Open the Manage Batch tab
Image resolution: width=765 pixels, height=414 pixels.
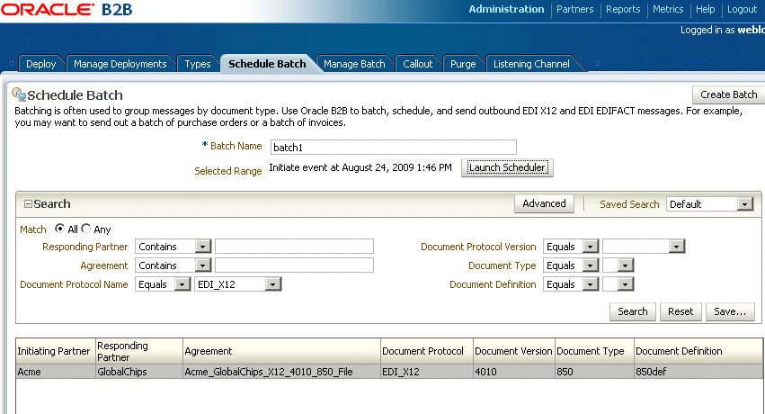tap(354, 64)
